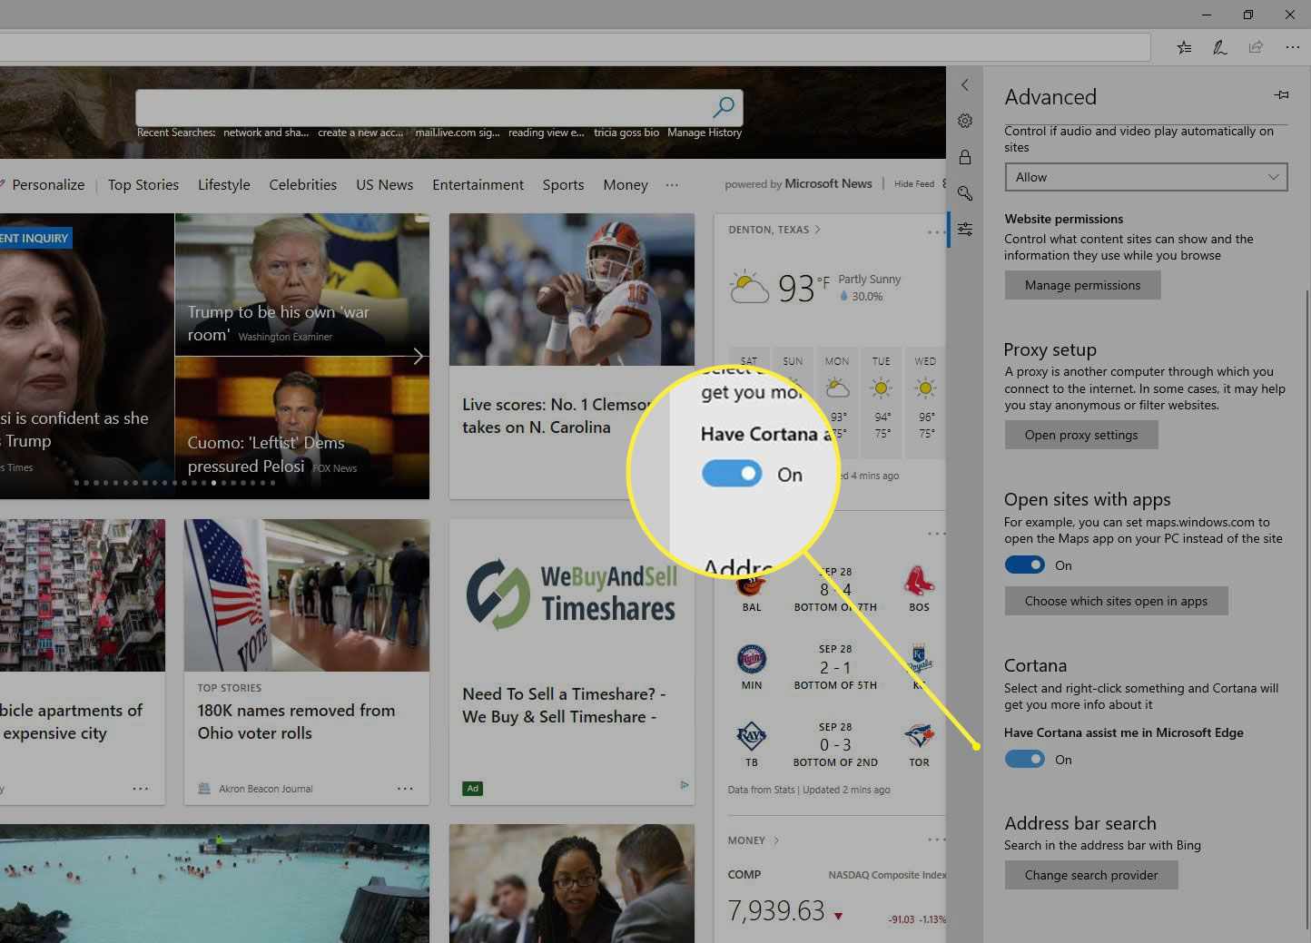Click Change search provider button

click(x=1091, y=875)
